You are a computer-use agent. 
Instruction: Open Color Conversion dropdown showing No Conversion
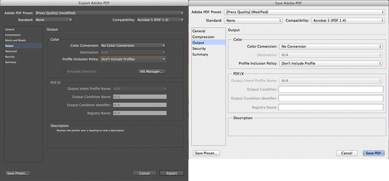click(x=331, y=46)
